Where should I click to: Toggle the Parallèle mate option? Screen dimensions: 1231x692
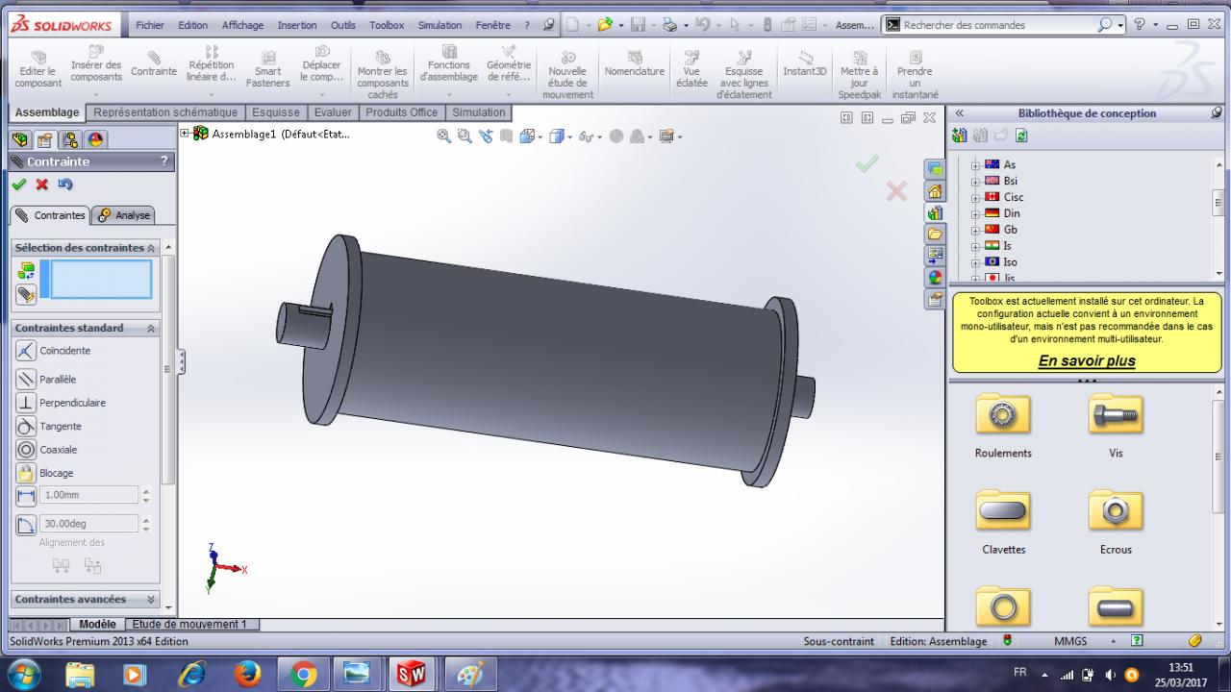coord(26,379)
